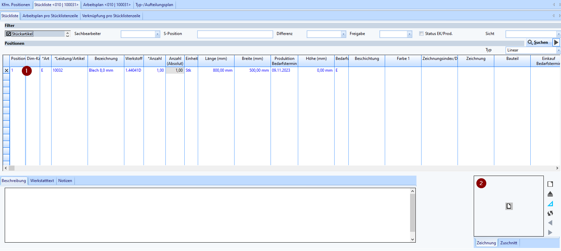Click the horizontal scrollbar right arrow of table

pos(557,168)
